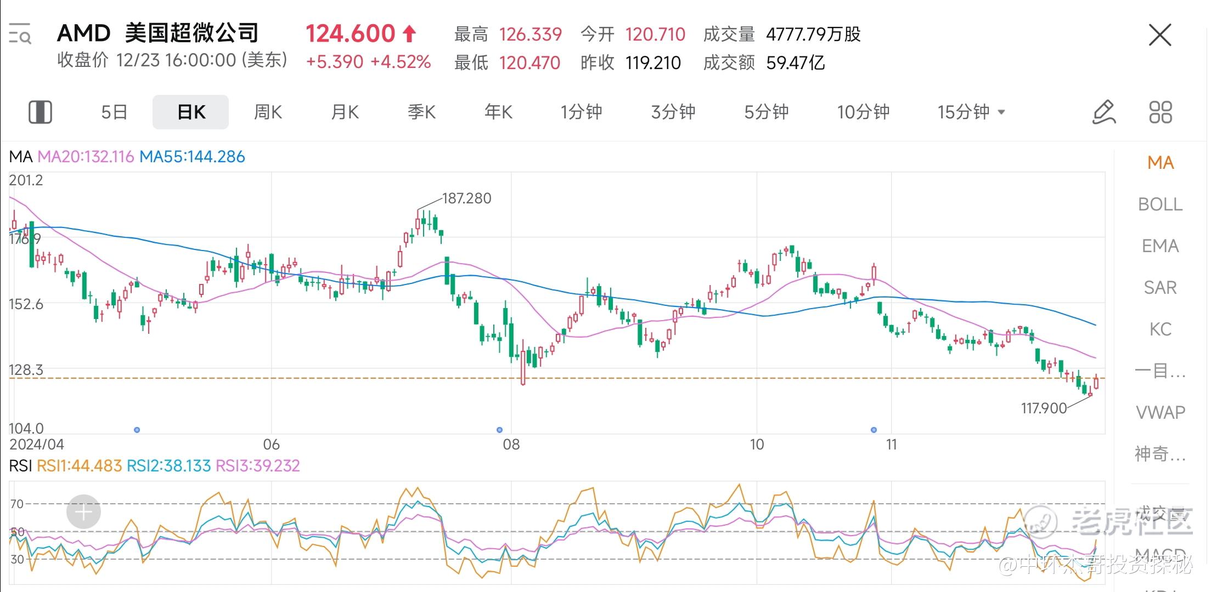Switch to the 月K monthly tab

tap(345, 112)
